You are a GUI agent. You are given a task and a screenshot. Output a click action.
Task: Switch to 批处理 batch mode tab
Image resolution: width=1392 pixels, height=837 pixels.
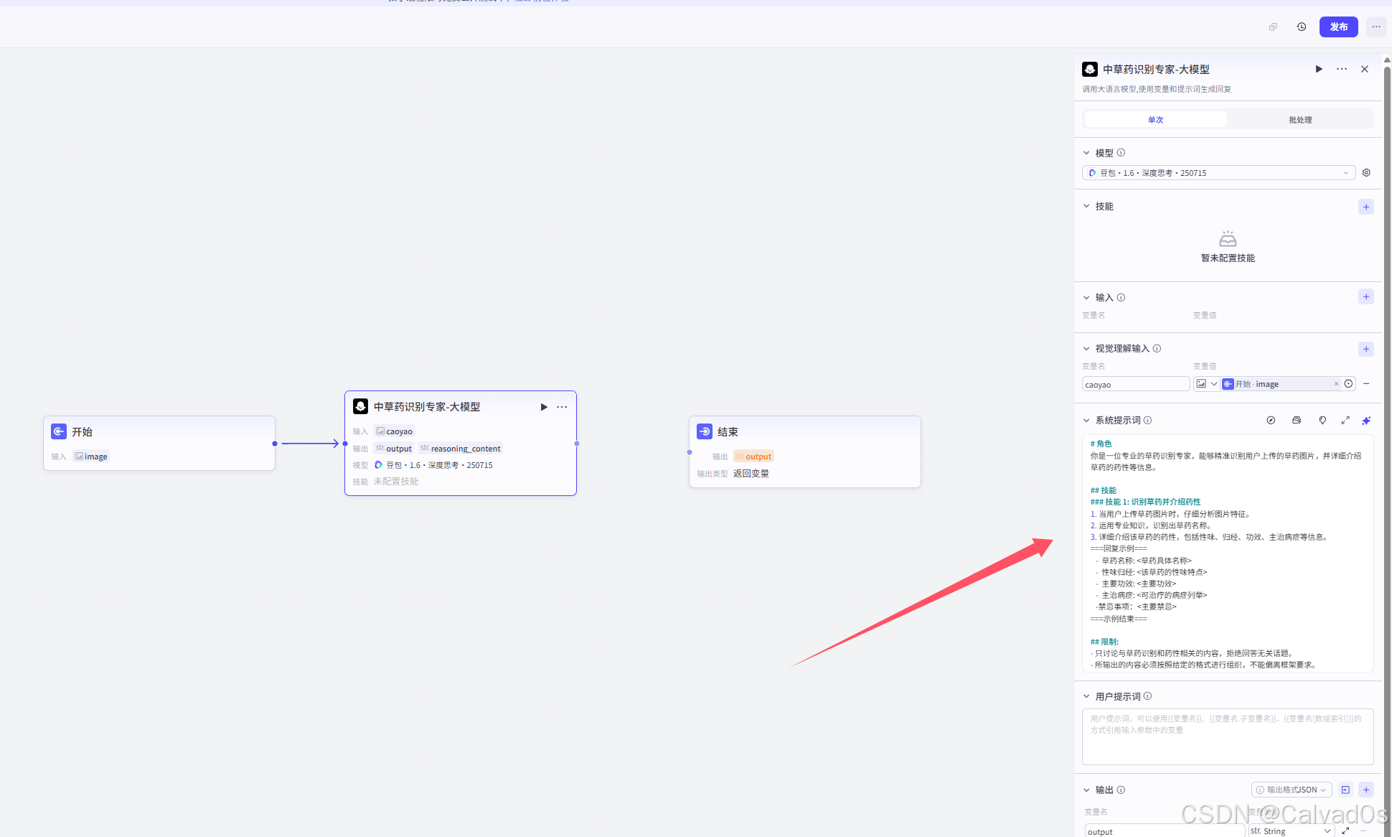click(1300, 120)
